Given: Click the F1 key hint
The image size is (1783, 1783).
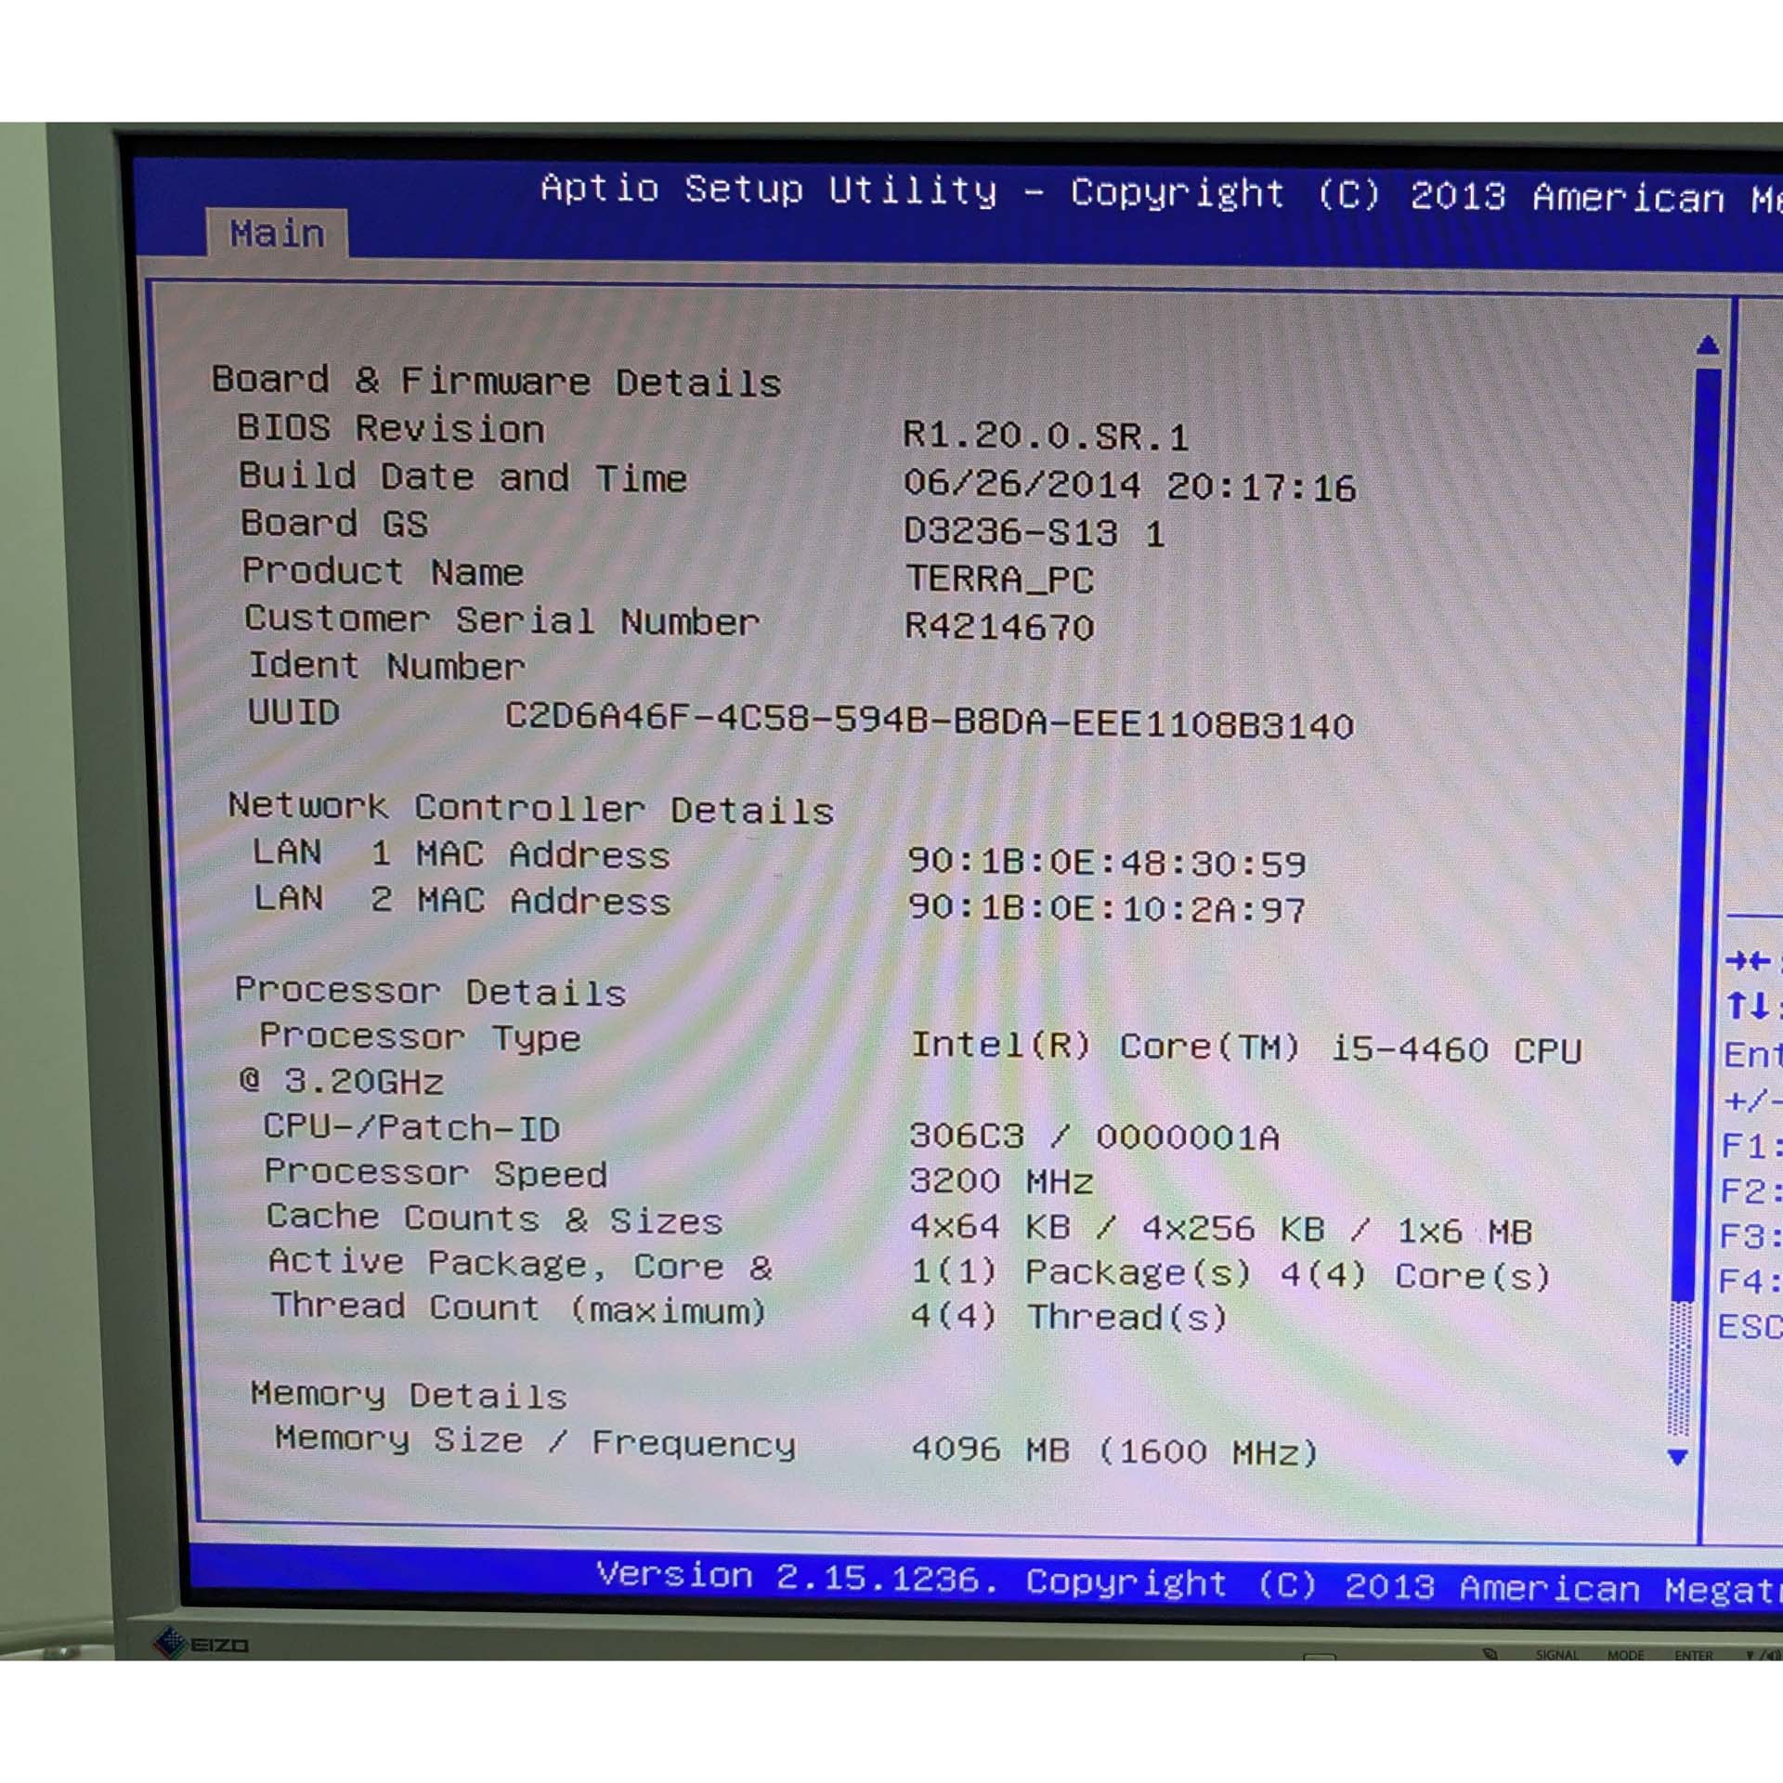Looking at the screenshot, I should coord(1751,1146).
